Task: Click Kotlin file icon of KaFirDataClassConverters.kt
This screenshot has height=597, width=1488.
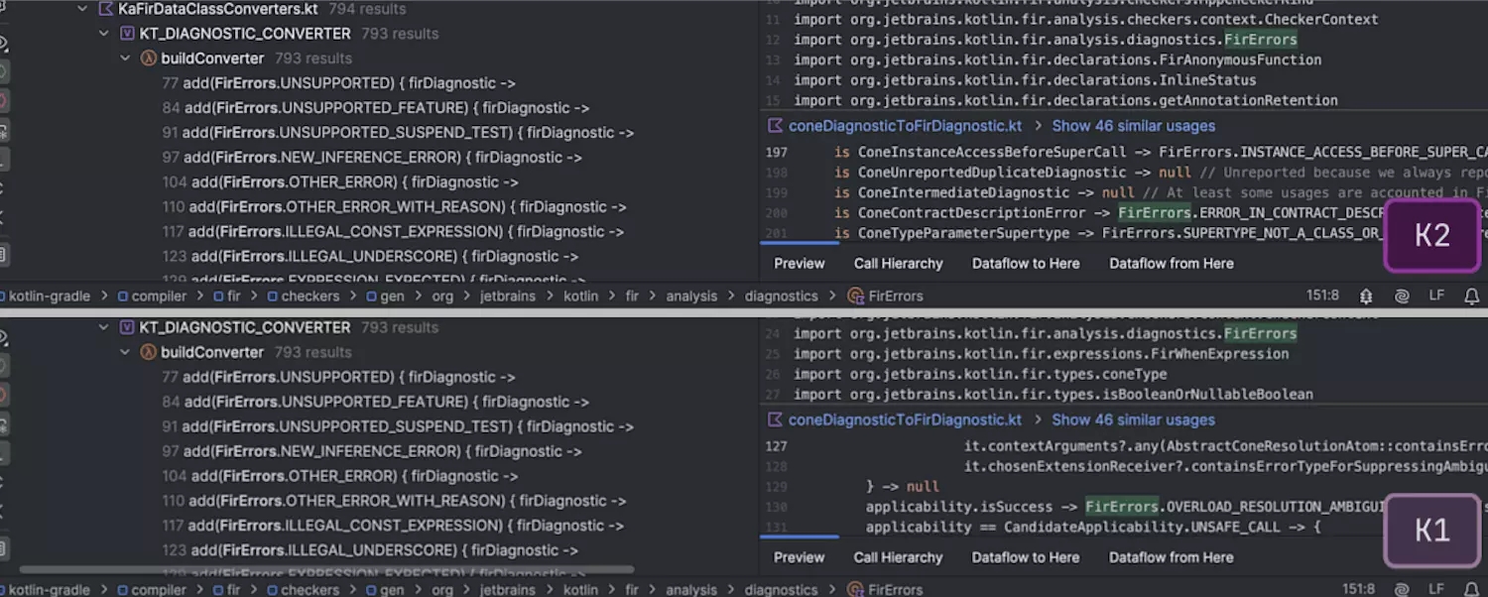Action: [x=106, y=9]
